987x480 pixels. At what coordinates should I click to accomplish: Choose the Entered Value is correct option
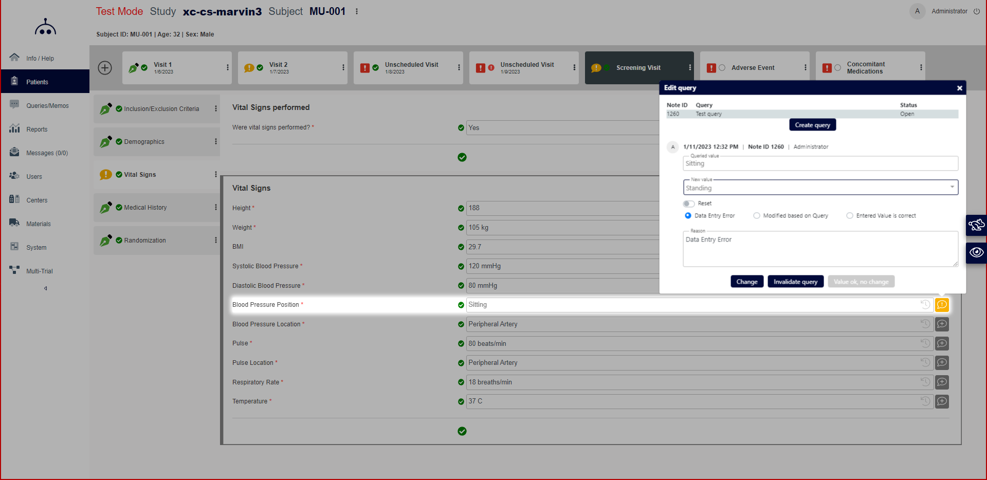coord(850,215)
